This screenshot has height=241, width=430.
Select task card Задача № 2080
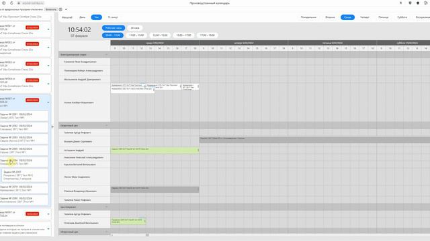pyautogui.click(x=24, y=199)
